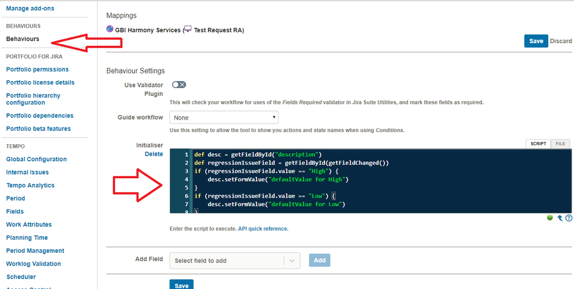
Task: Click the Test Request RA mapping text
Action: tap(217, 30)
